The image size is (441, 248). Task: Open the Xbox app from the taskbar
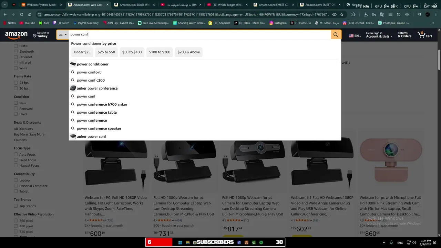click(x=254, y=242)
